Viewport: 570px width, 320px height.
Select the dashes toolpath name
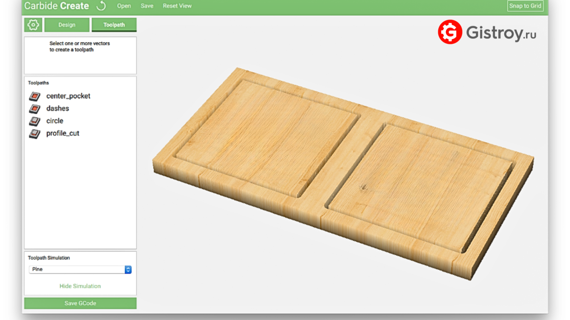[x=58, y=108]
